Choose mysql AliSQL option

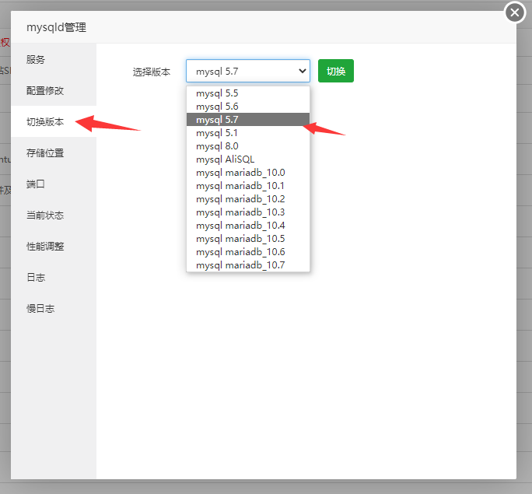click(248, 159)
